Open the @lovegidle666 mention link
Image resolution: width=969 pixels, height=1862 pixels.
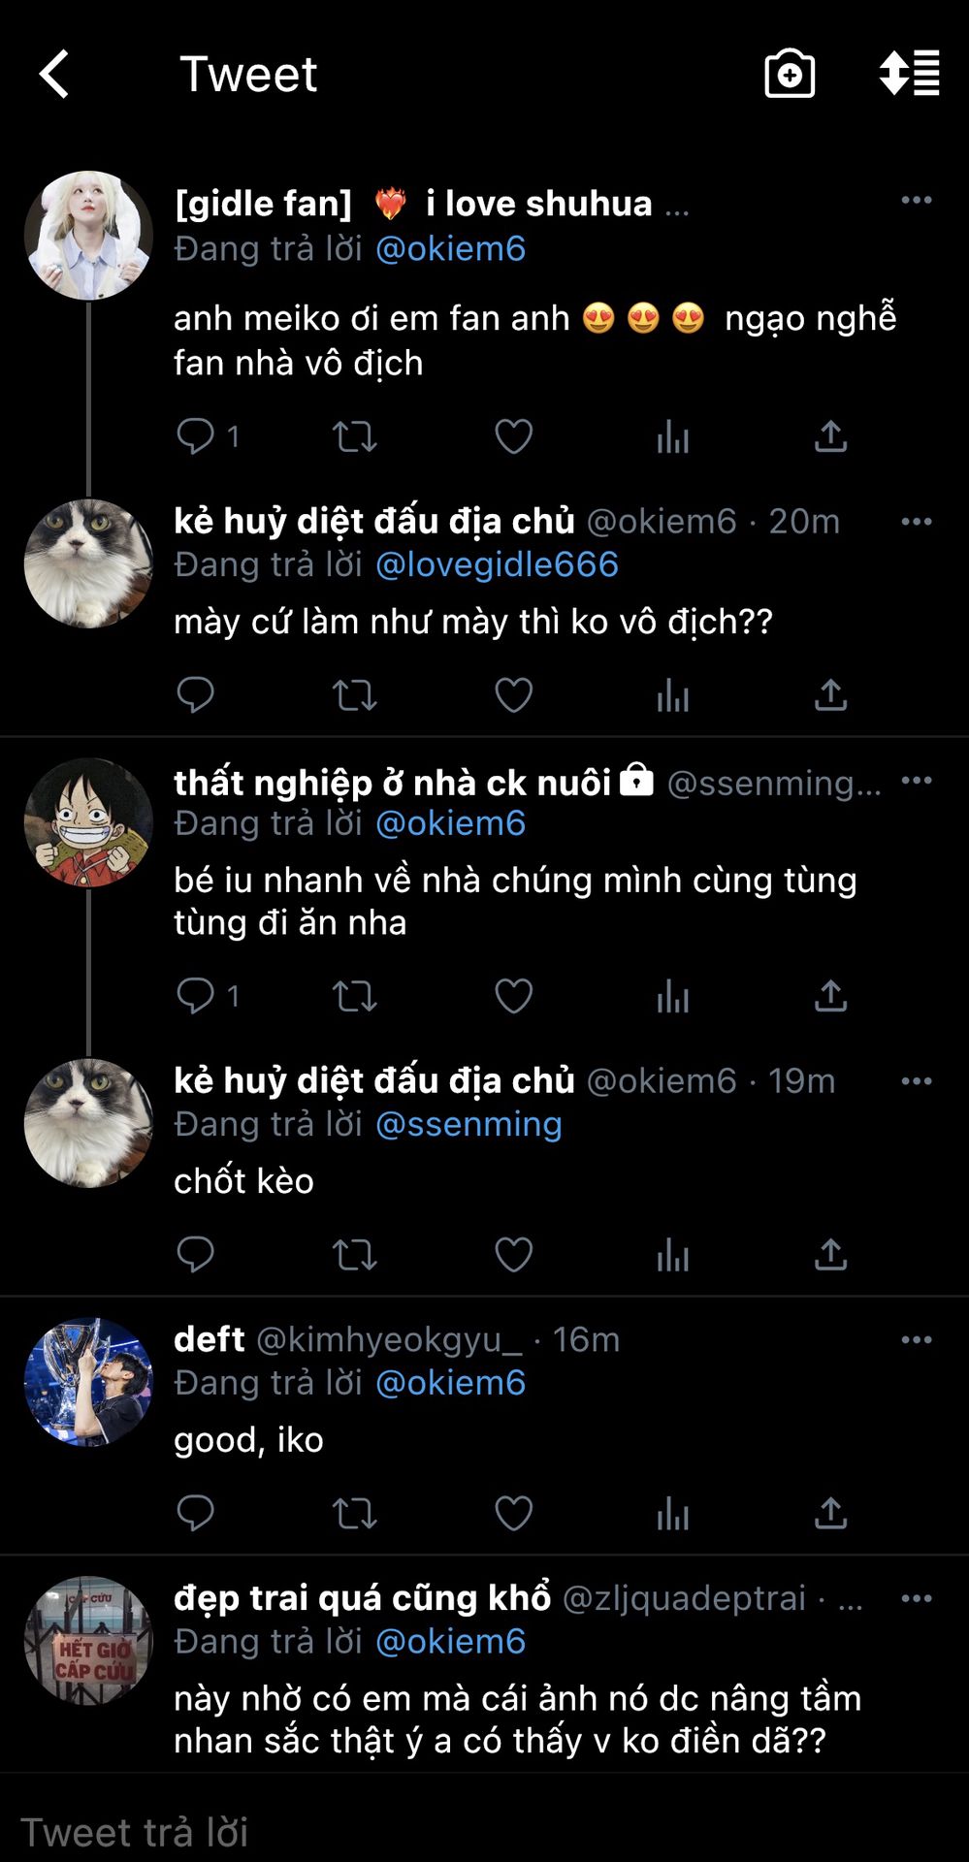[x=497, y=564]
